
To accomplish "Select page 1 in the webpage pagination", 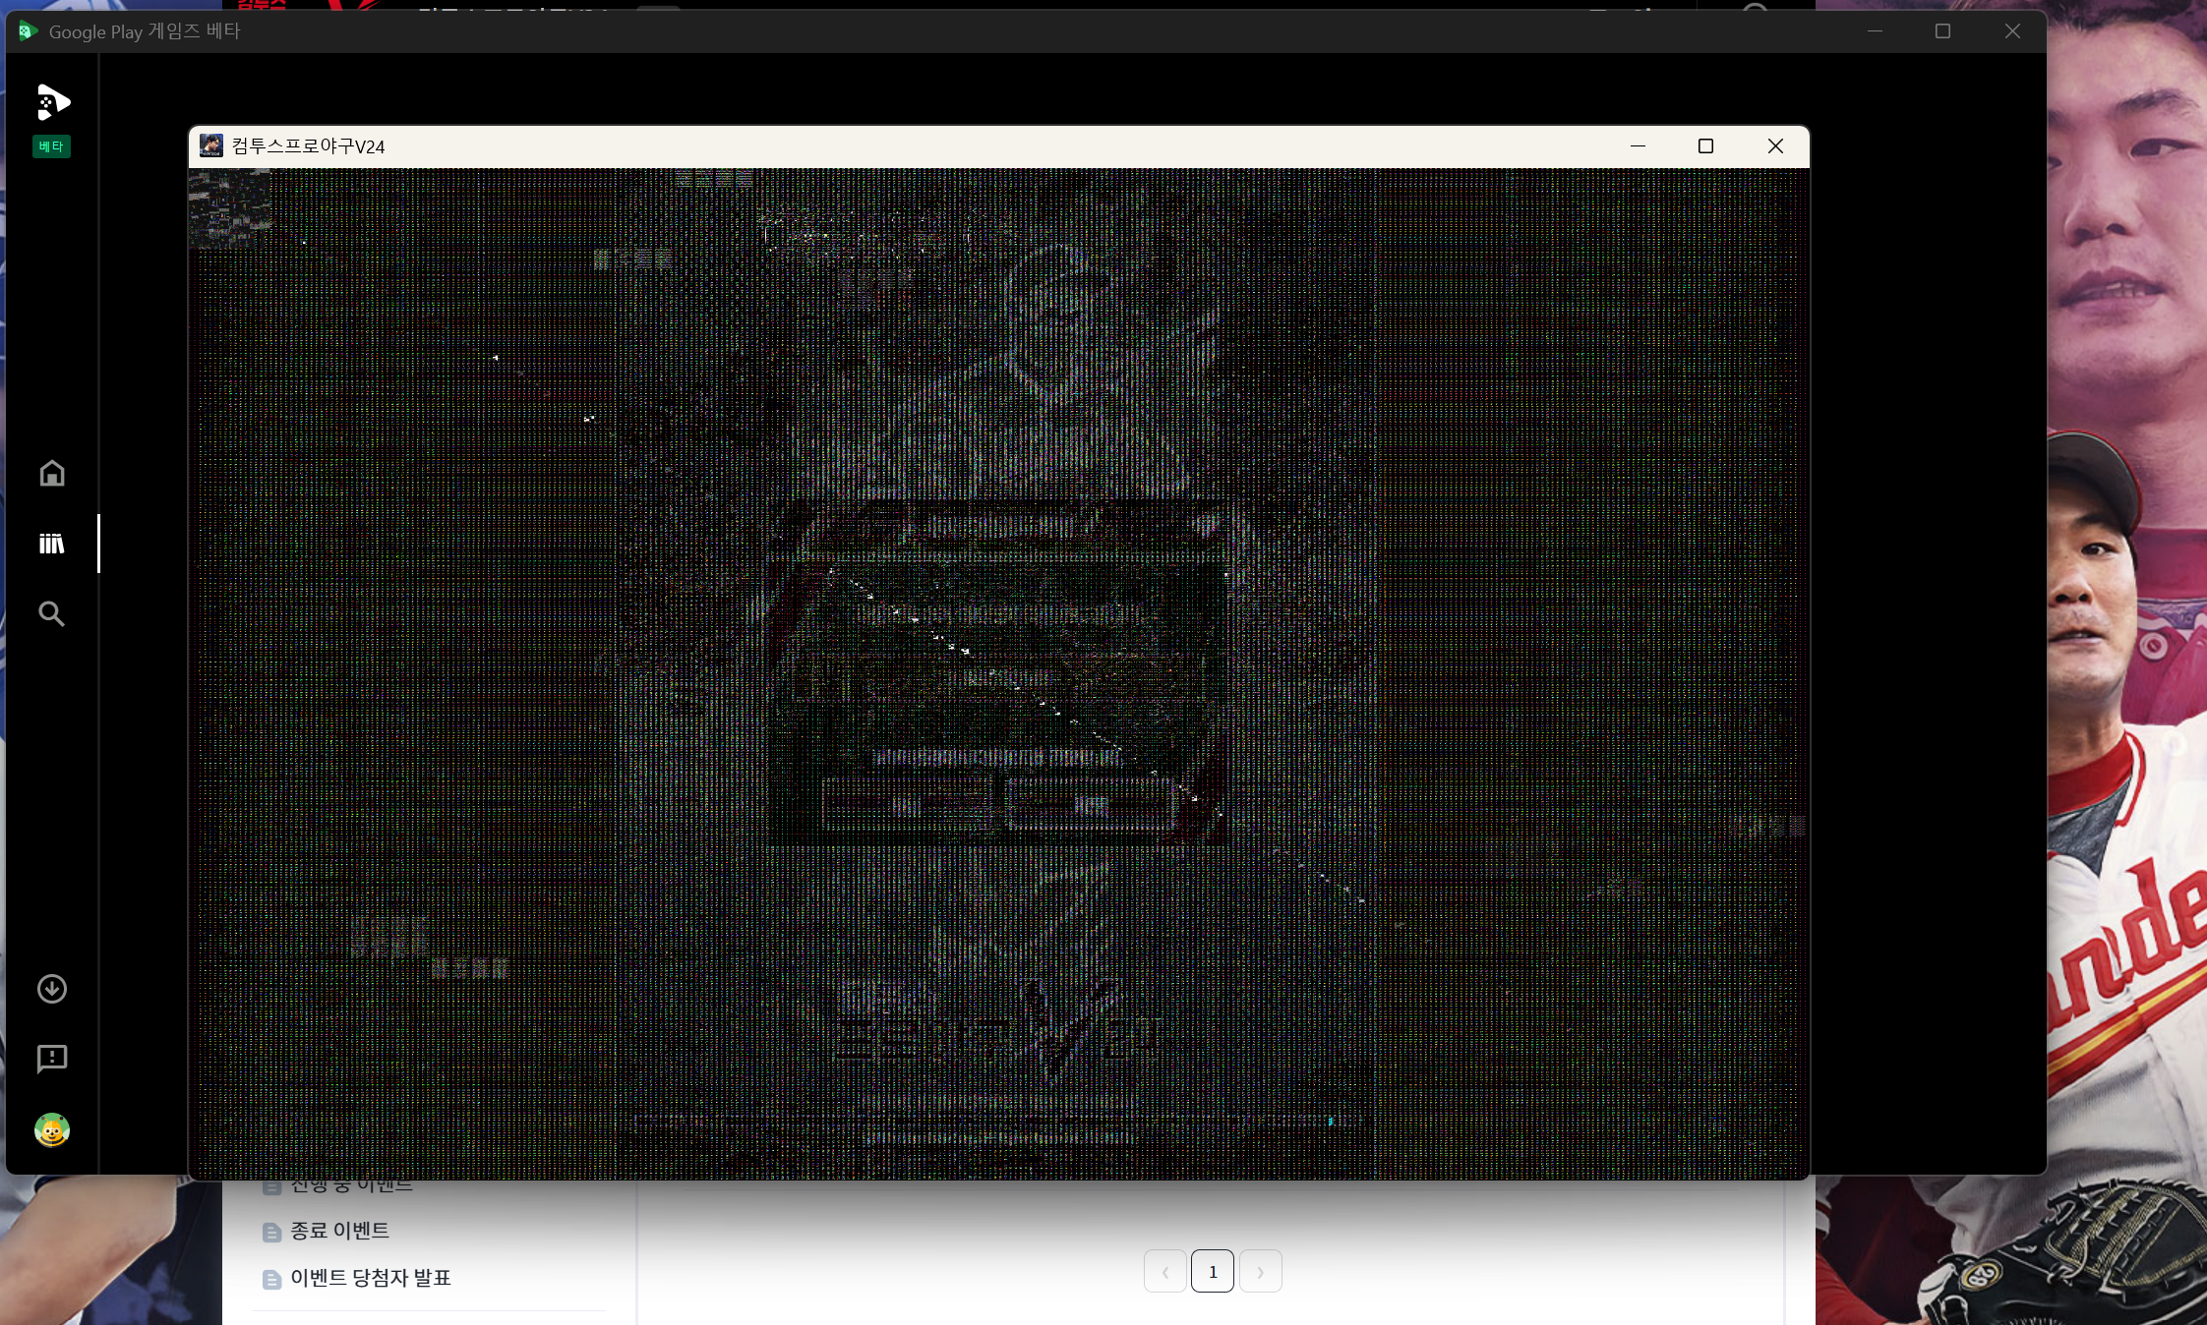I will pos(1213,1271).
